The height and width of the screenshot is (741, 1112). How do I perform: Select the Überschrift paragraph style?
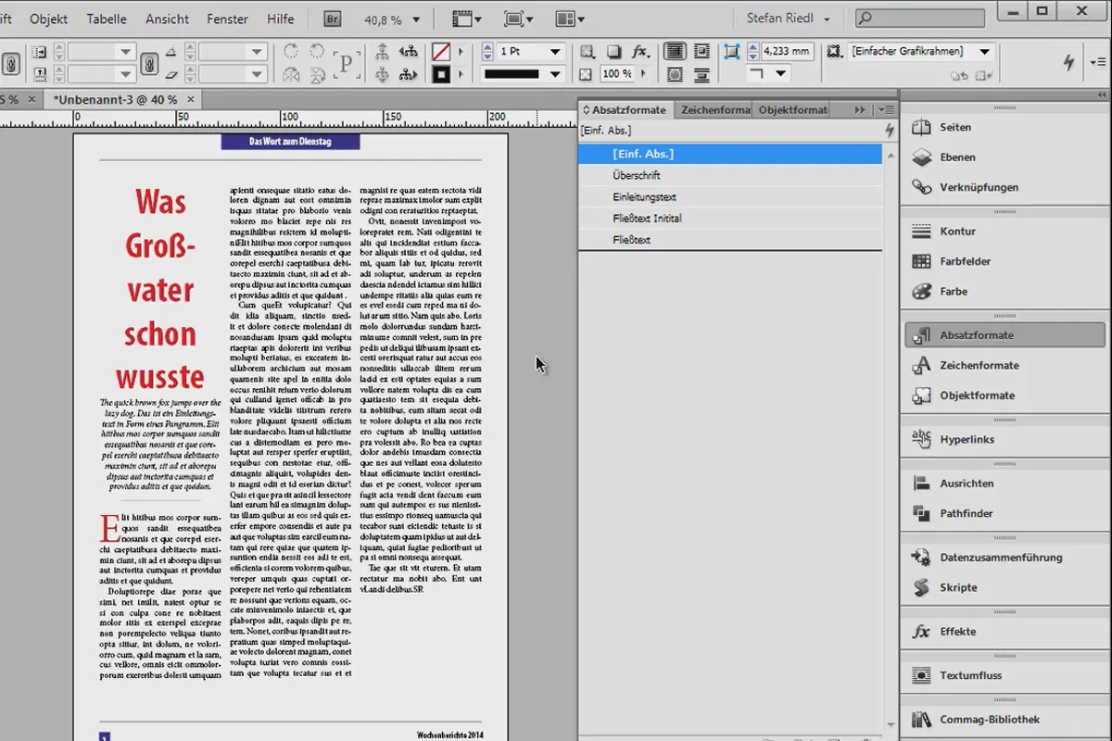(730, 175)
